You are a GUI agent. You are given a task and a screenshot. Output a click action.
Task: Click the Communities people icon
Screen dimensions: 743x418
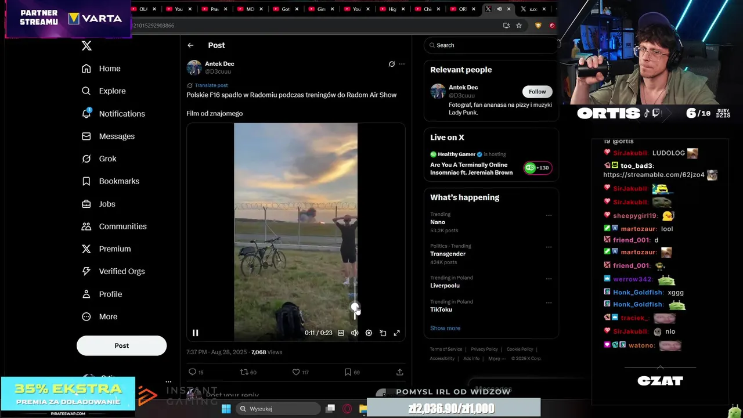point(86,226)
